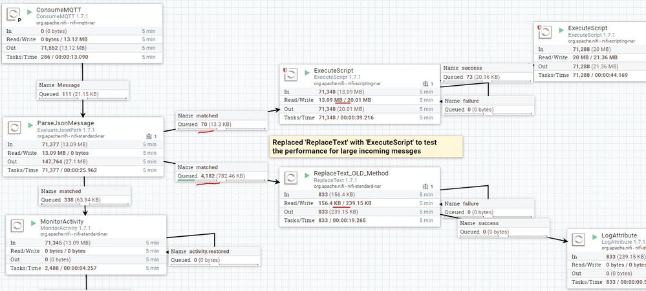Viewport: 646px width, 291px height.
Task: Click ConsumeMQTT Out value '71,552 (13.12 MB)'
Action: pyautogui.click(x=63, y=48)
